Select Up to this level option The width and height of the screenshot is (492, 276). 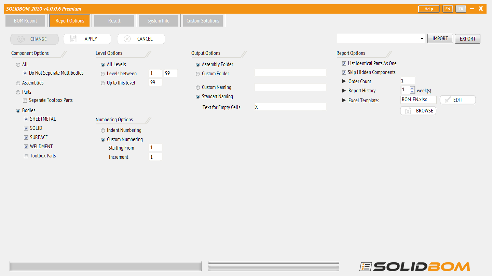(103, 83)
